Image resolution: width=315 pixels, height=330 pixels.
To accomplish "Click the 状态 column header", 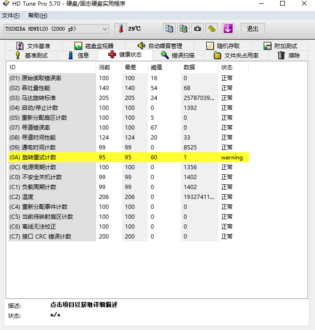I will [234, 67].
